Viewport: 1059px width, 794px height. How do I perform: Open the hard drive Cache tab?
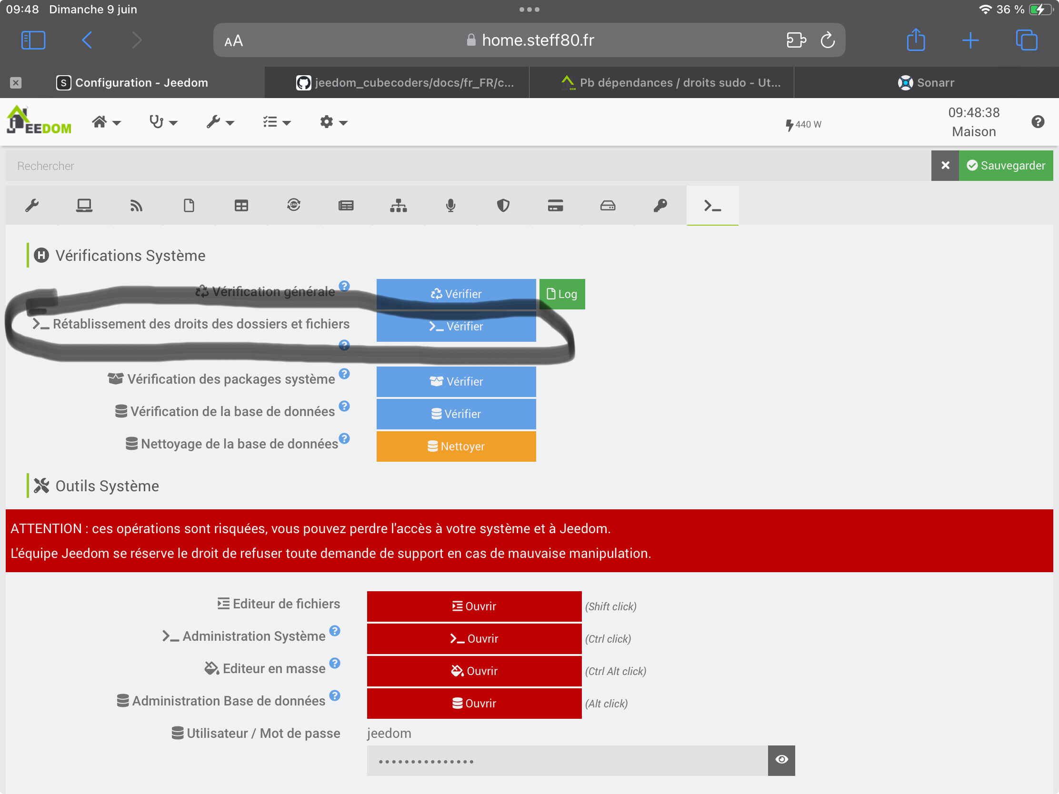click(x=608, y=205)
